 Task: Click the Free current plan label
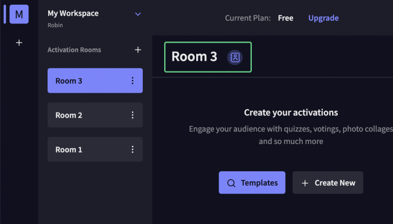pyautogui.click(x=286, y=18)
